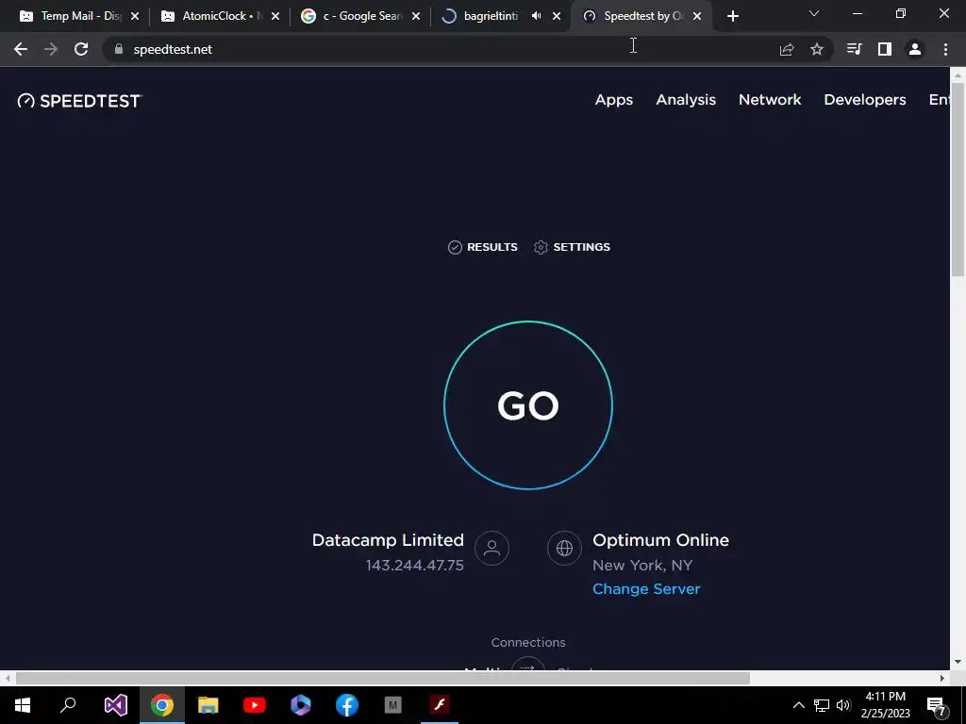
Task: Show hidden system tray icons
Action: tap(798, 705)
